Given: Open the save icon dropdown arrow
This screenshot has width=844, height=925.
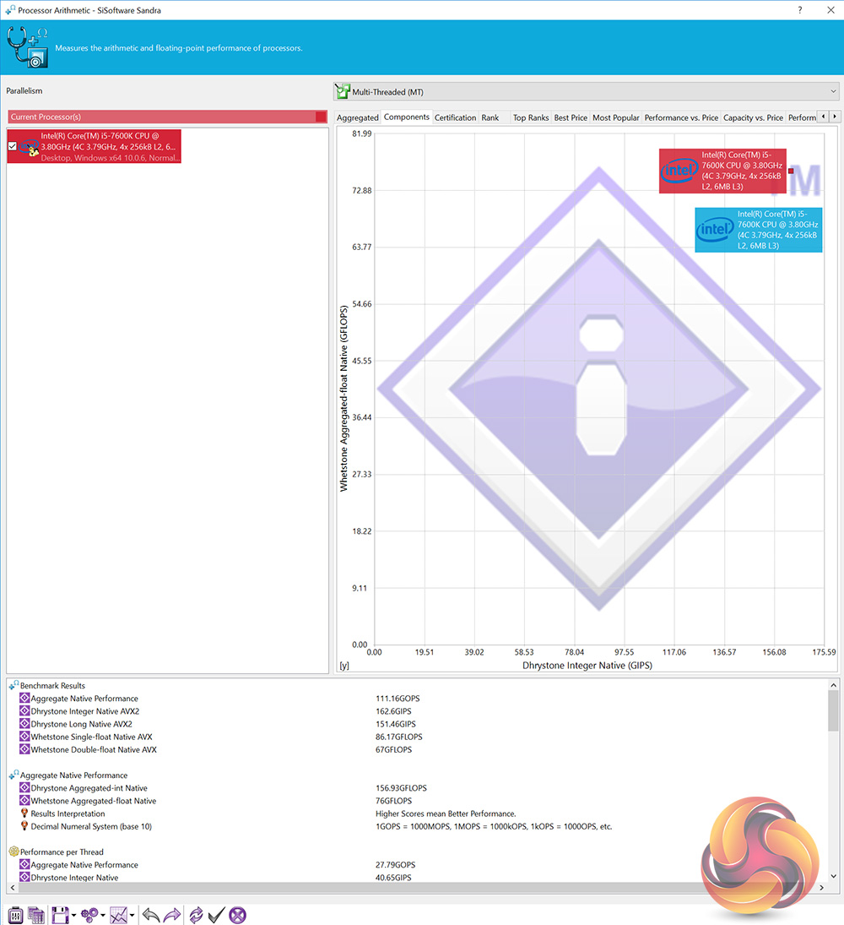Looking at the screenshot, I should coord(73,916).
